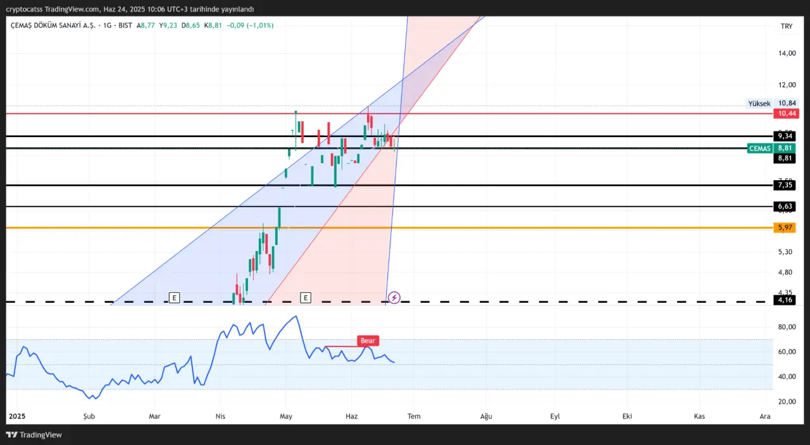This screenshot has height=445, width=810.
Task: Click the later earnings E marker near May
Action: click(306, 297)
